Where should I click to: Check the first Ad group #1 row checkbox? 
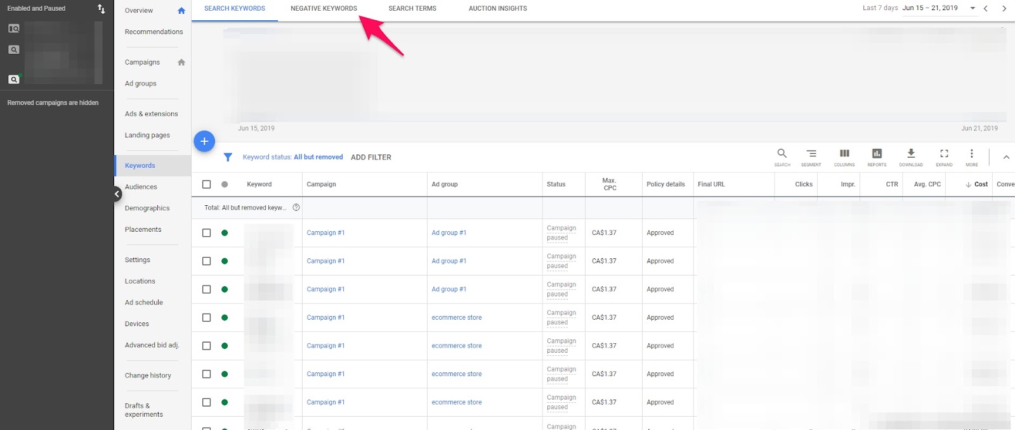click(206, 233)
